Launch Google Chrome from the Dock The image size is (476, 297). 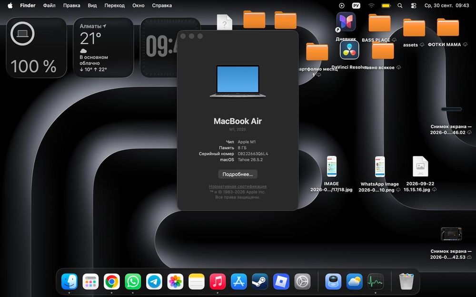tap(112, 281)
